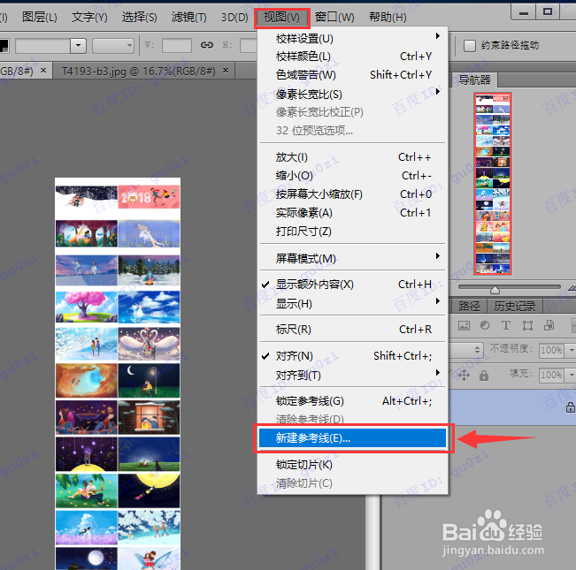Screen dimensions: 576x570
Task: Toggle 标尺(R) rulers
Action: click(x=353, y=330)
